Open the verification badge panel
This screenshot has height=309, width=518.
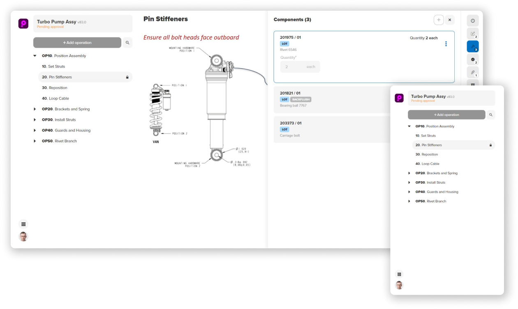click(x=473, y=60)
